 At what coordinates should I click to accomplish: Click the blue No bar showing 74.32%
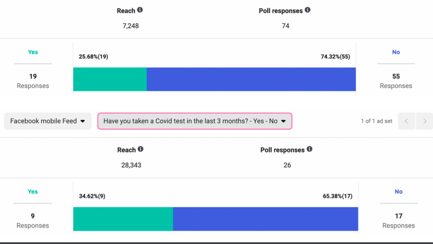coord(251,79)
